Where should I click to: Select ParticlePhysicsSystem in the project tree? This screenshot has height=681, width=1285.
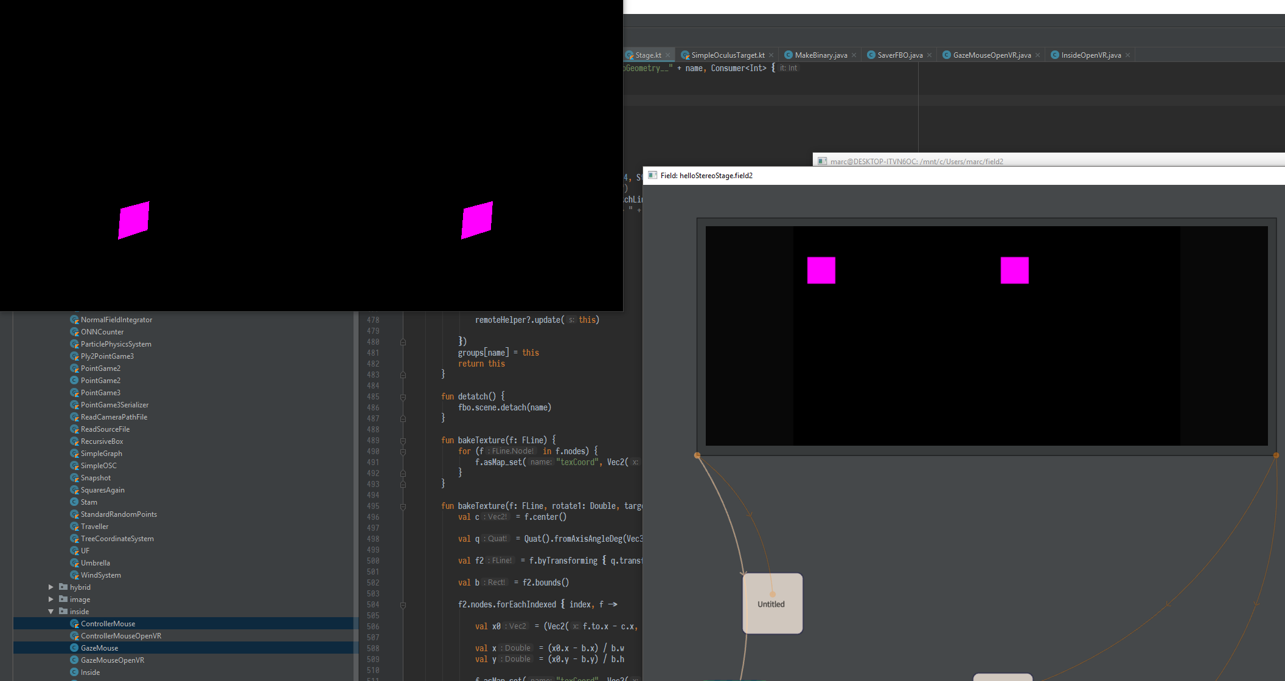pos(116,344)
